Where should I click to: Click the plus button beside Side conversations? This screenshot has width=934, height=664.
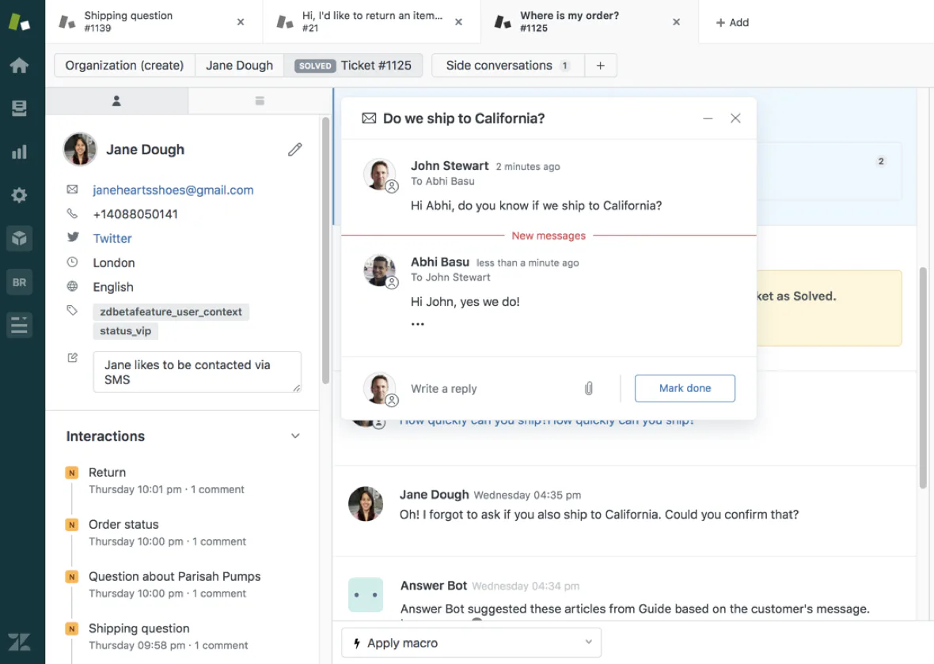(601, 66)
